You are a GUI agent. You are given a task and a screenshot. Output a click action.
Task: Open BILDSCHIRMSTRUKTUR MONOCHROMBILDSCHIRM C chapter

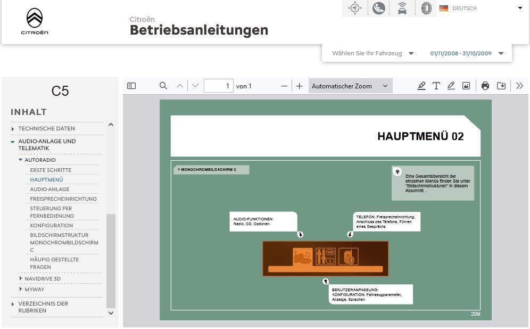[x=64, y=242]
